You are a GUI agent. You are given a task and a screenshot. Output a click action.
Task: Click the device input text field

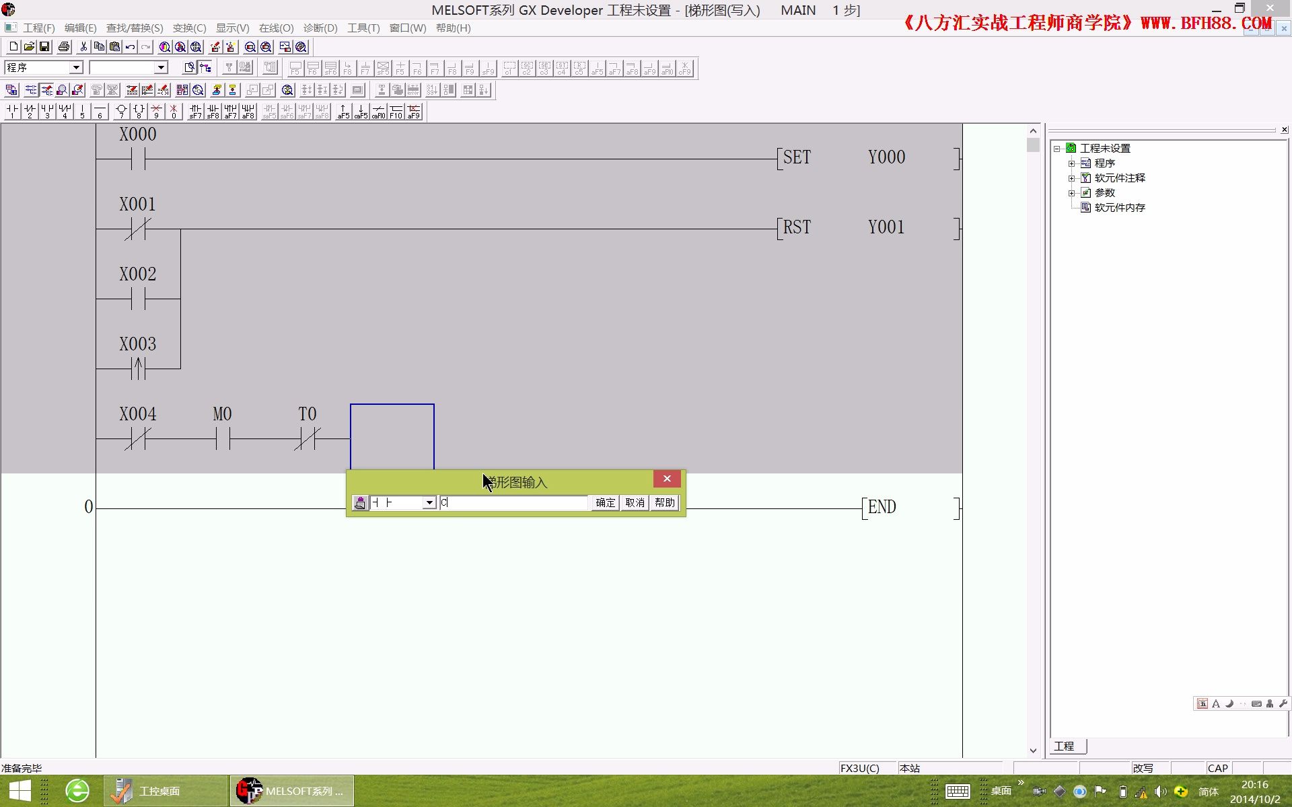pyautogui.click(x=515, y=503)
